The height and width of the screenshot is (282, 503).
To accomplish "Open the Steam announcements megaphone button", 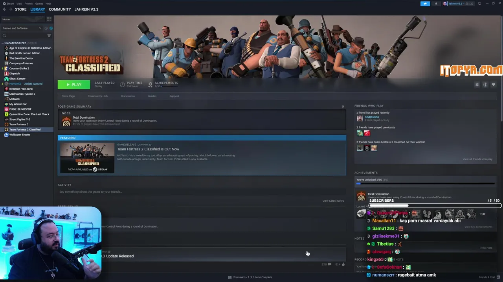I will coord(425,4).
